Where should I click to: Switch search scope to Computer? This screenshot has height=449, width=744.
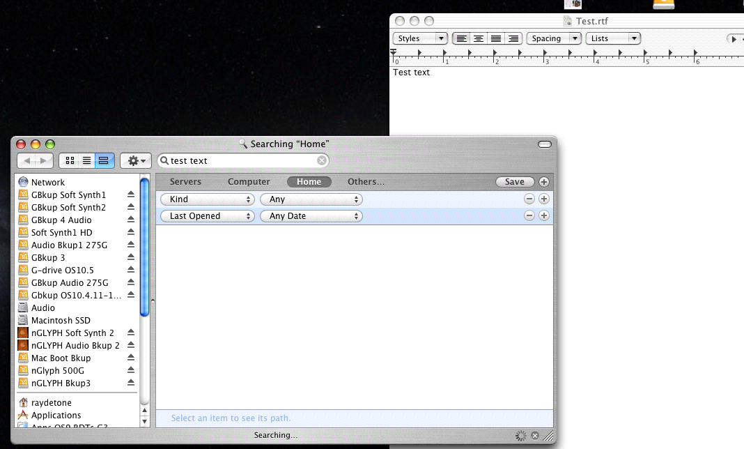[249, 181]
